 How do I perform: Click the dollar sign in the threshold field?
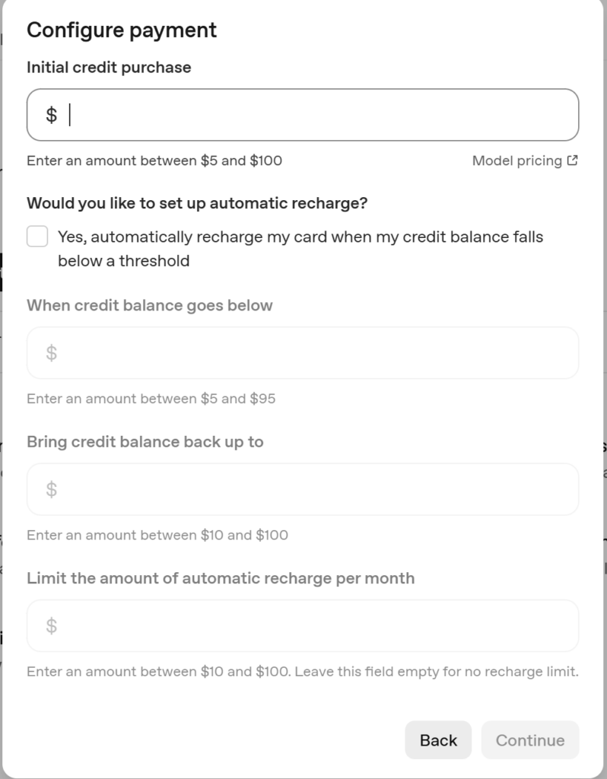[51, 353]
